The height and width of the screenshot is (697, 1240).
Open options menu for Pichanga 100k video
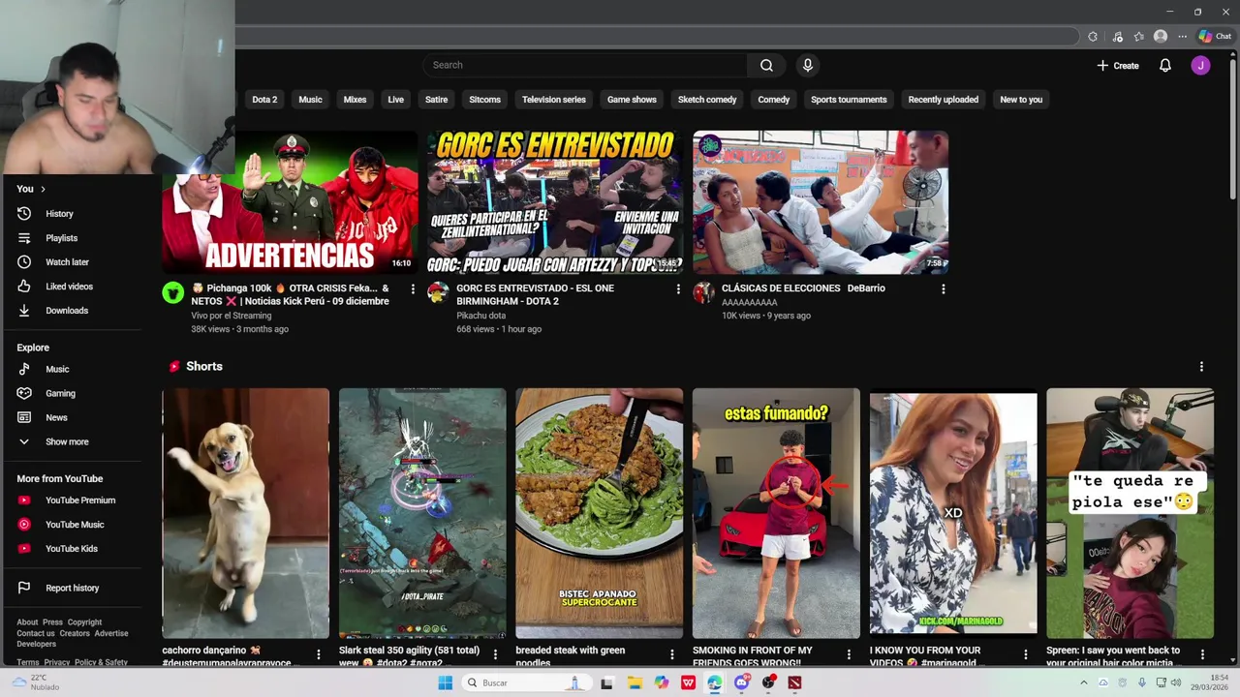[413, 288]
